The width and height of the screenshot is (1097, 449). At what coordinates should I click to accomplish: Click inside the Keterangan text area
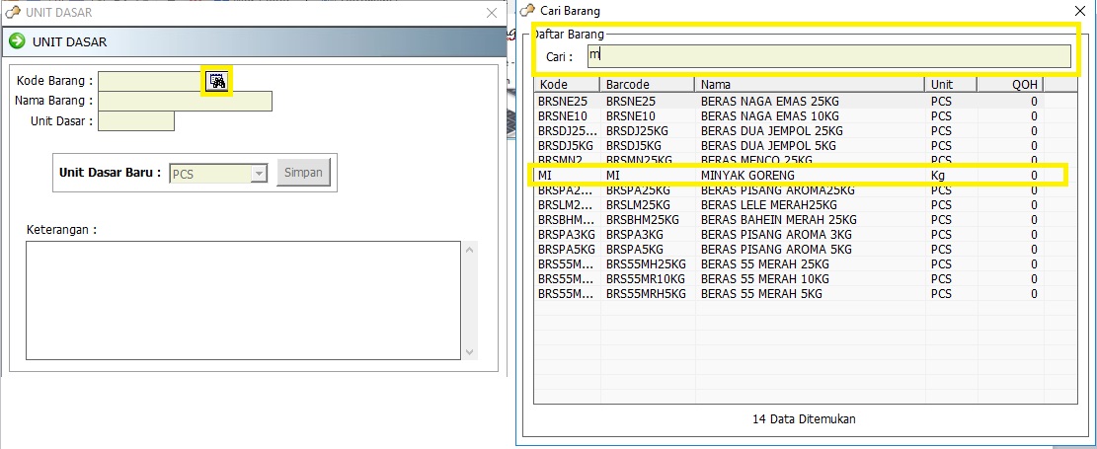click(x=242, y=301)
